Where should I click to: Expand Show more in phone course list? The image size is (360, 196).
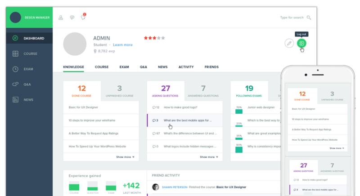pos(337,148)
